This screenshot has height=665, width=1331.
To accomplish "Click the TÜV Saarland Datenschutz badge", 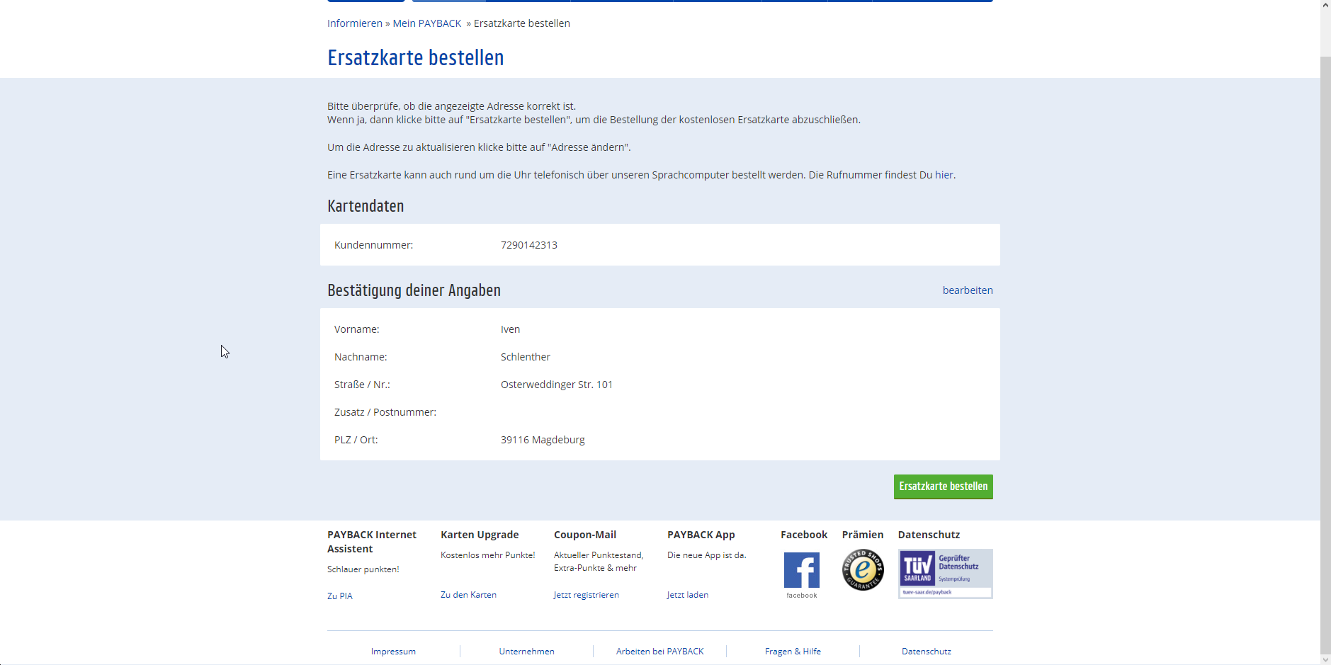I will 945,574.
